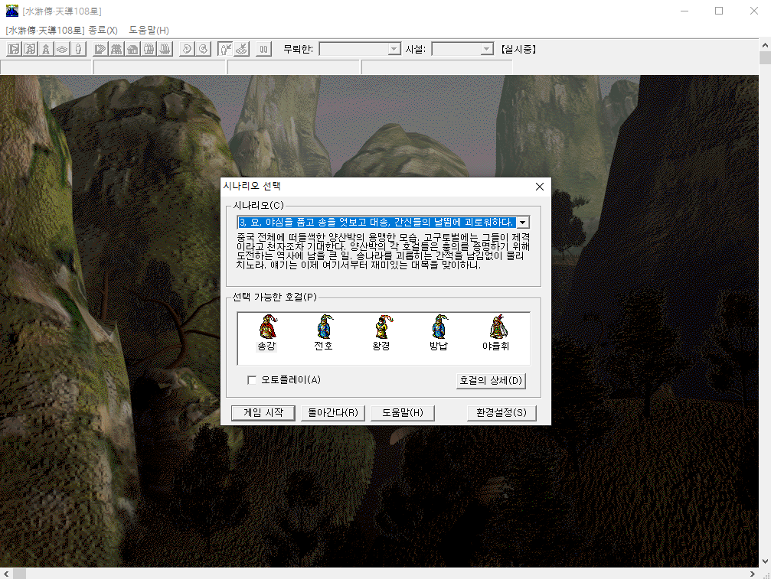
Task: Click the portrait face toolbar icon
Action: tap(30, 49)
